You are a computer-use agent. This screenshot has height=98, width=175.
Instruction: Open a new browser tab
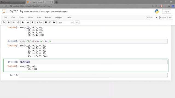click(57, 2)
